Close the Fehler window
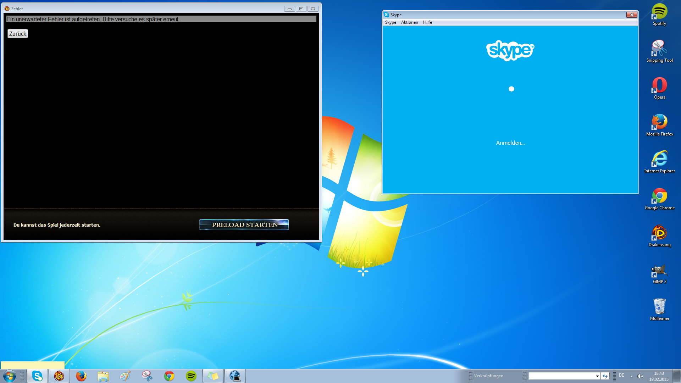Screen dimensions: 681x383 [313, 9]
